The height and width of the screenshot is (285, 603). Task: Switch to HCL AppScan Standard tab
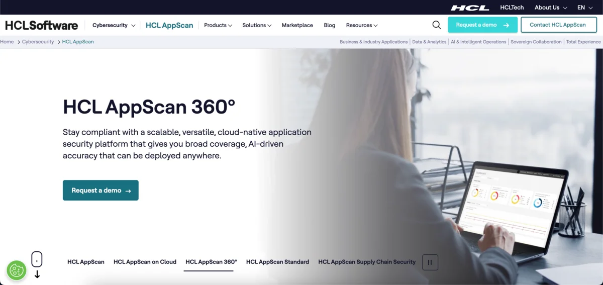pos(277,262)
